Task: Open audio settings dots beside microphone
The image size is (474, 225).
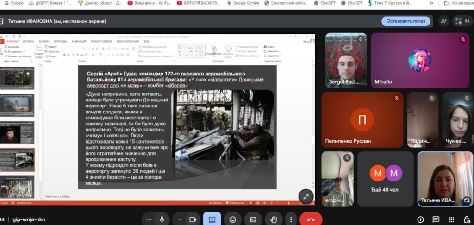Action: (149, 219)
